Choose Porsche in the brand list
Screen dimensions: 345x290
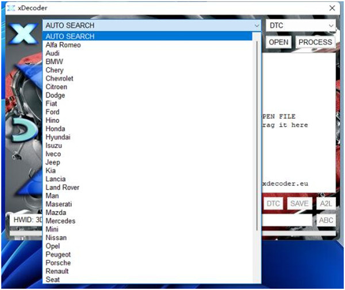58,262
